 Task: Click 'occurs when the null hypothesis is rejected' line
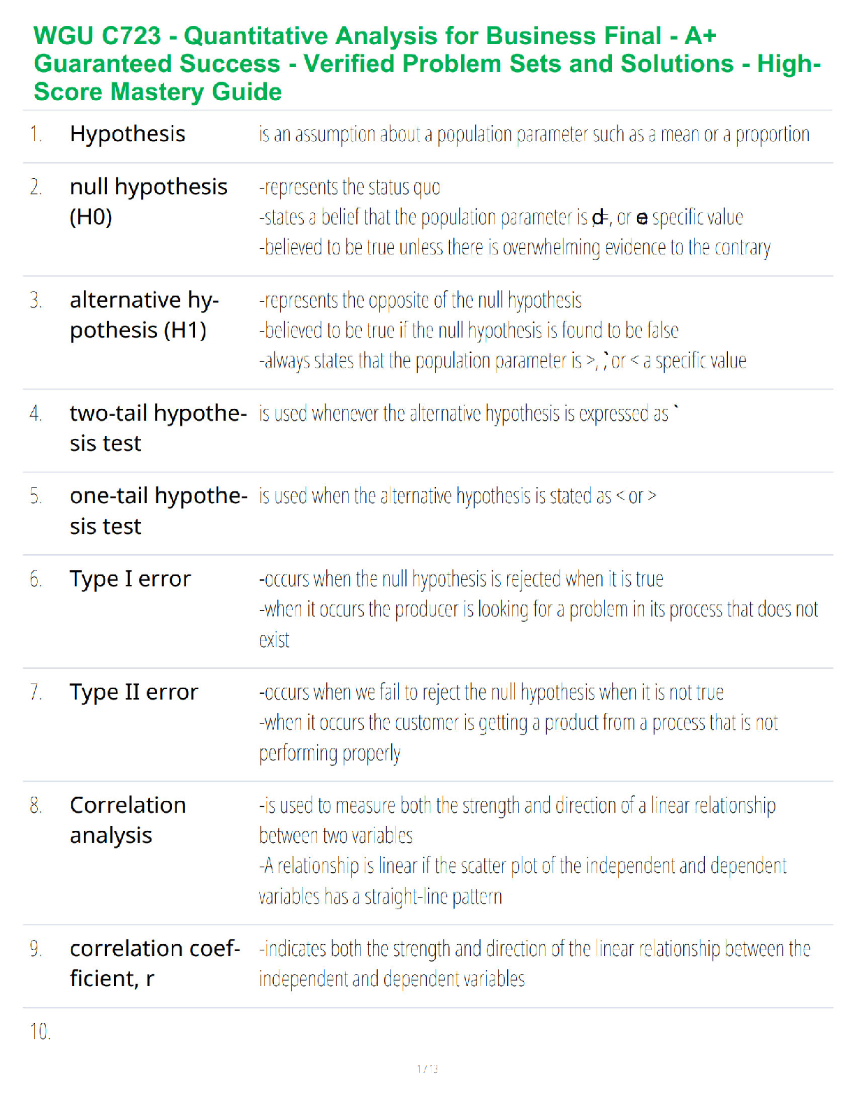point(461,579)
